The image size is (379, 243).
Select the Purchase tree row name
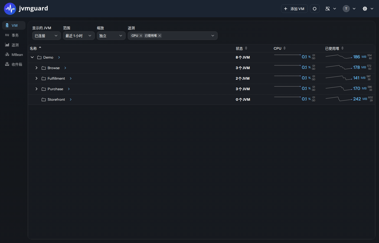(55, 89)
